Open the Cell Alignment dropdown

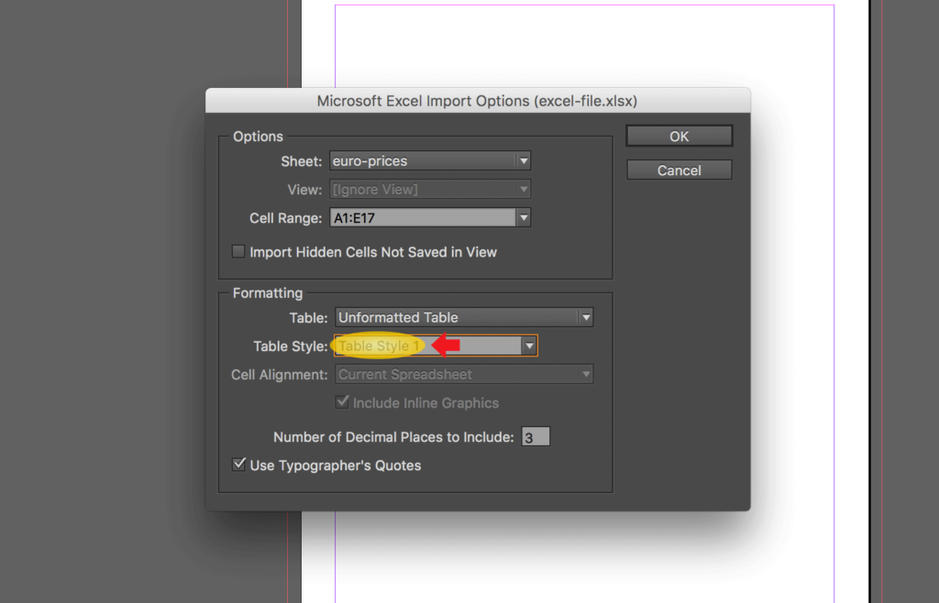(464, 375)
